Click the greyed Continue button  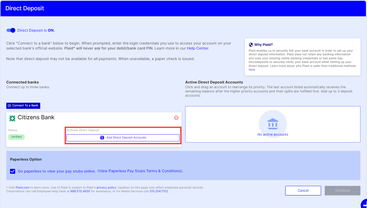342,191
